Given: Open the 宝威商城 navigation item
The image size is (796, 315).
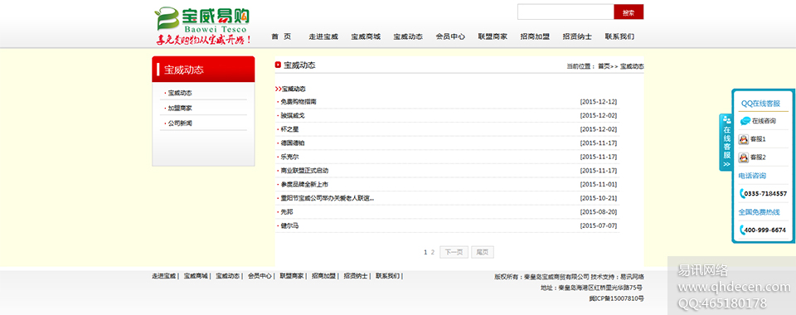Looking at the screenshot, I should pos(366,36).
